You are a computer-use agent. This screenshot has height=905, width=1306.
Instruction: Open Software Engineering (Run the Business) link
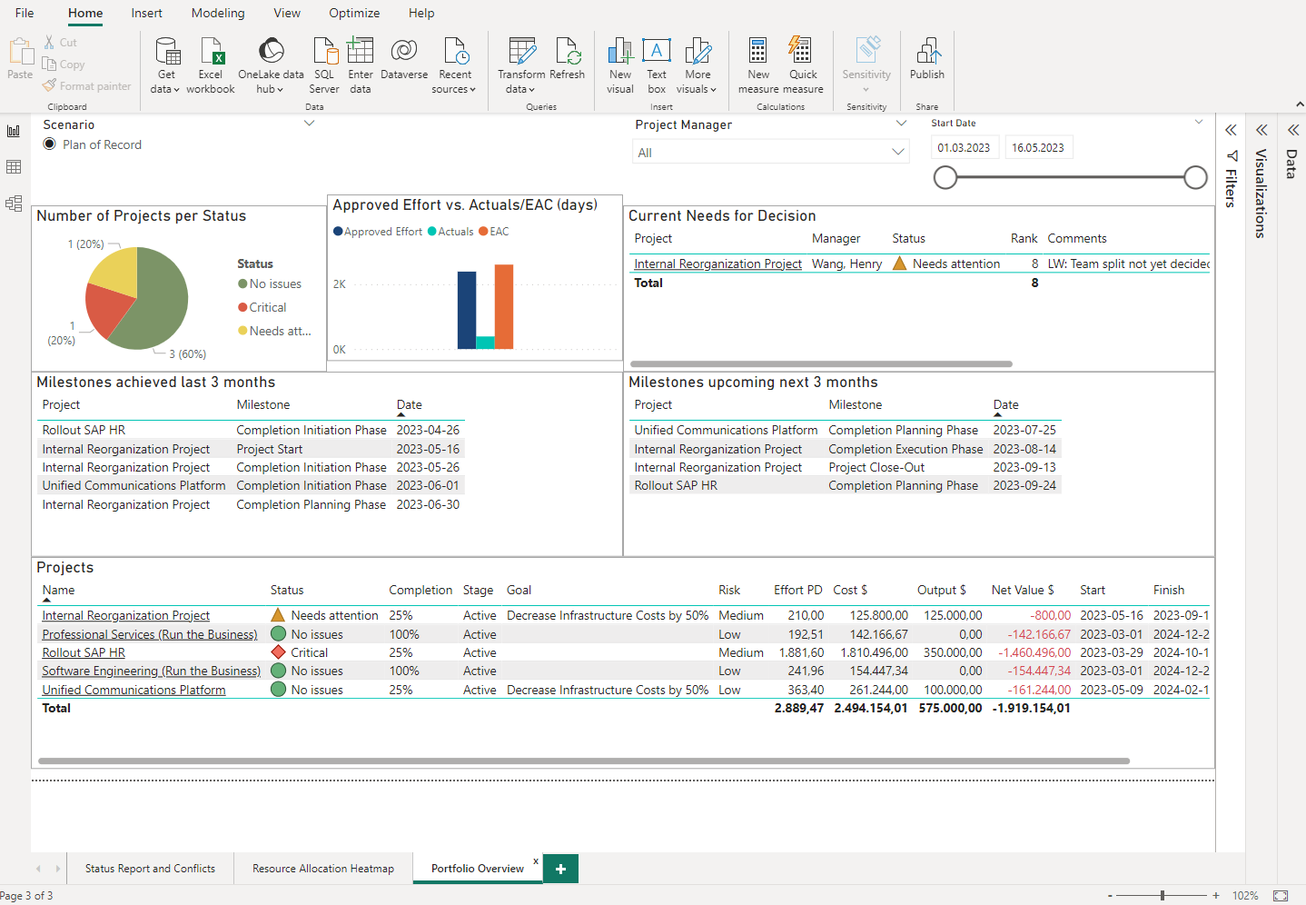(x=152, y=671)
